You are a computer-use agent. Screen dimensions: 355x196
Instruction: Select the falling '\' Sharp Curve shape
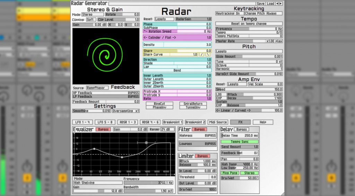(x=208, y=54)
